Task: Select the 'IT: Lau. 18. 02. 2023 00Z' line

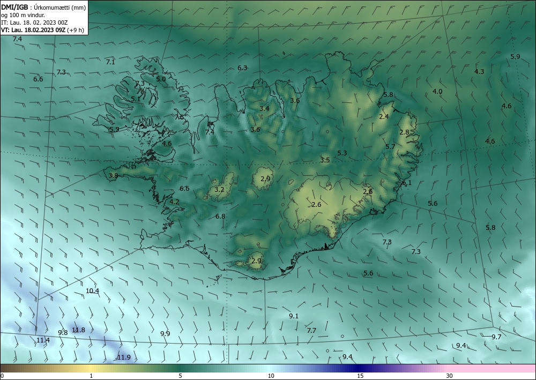Action: [34, 23]
